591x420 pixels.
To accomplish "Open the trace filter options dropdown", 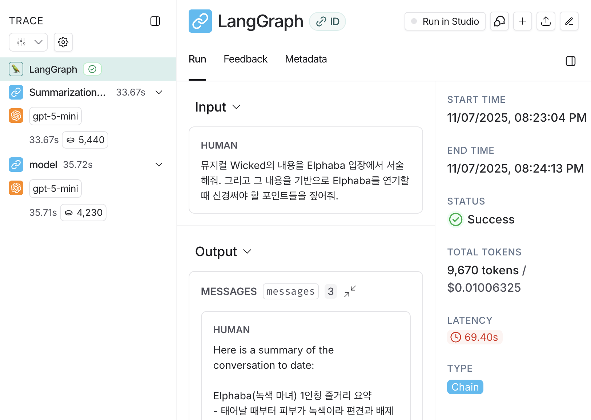I will 28,42.
